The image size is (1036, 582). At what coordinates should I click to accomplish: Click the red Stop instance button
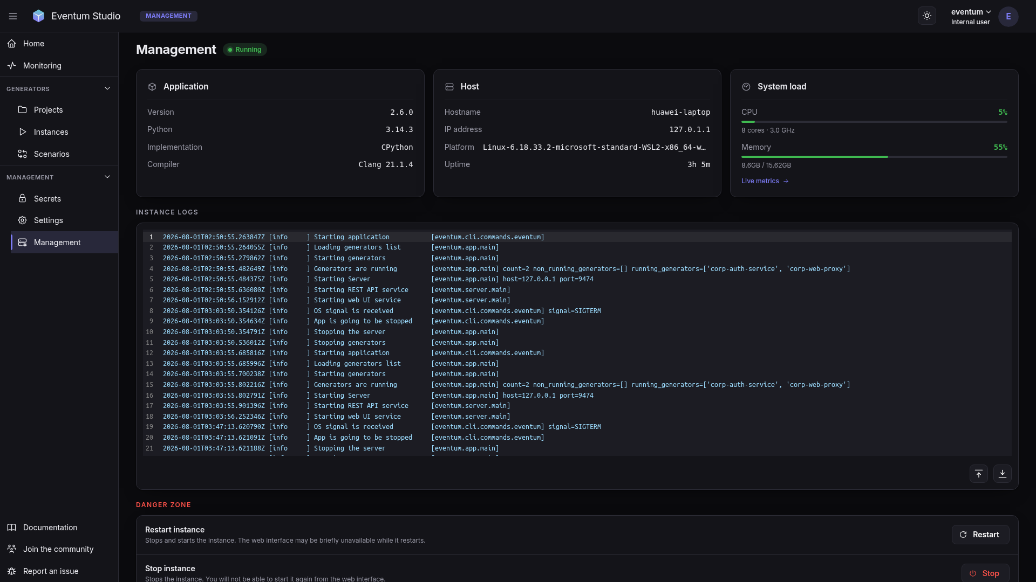(x=985, y=573)
